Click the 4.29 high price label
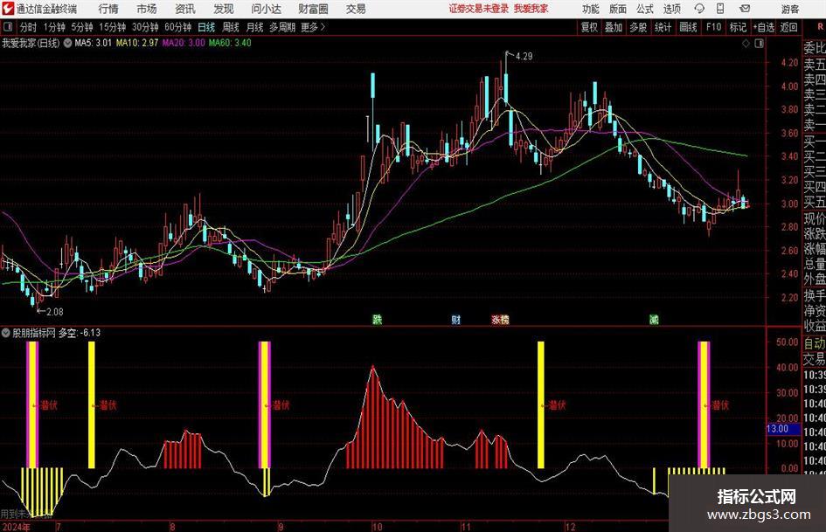The height and width of the screenshot is (532, 826). pos(524,57)
